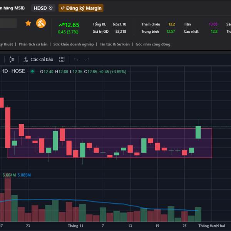
Task: Open the candlestick chart type selector
Action: coord(11,59)
